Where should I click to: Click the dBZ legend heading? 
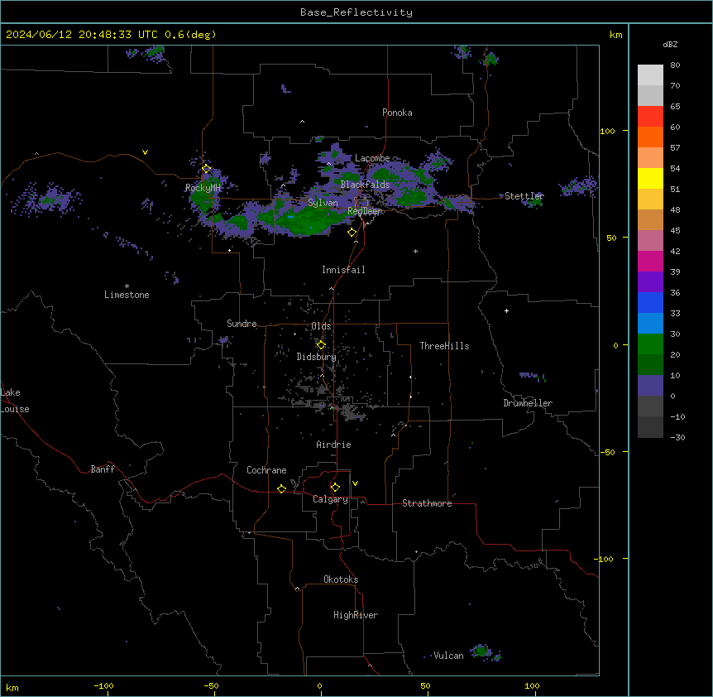pos(670,44)
